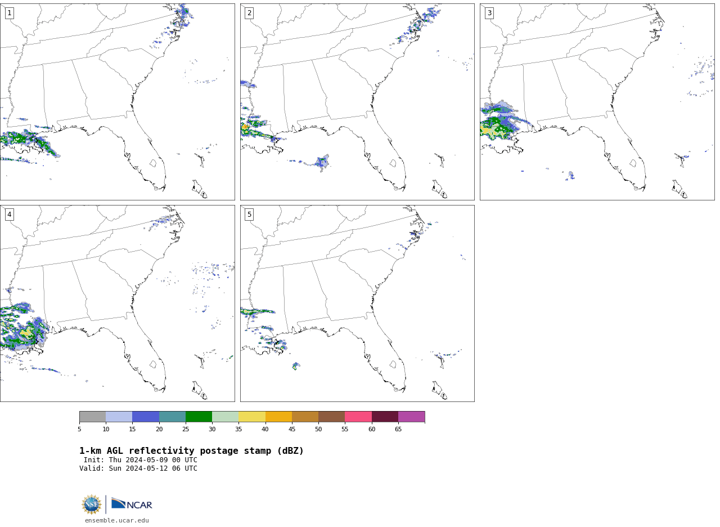Click the purple 65+ dBZ swatch

pyautogui.click(x=411, y=417)
